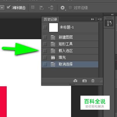Viewport: 117px width, 117px height.
Task: Set history brush source for 取消选择
Action: 45,64
